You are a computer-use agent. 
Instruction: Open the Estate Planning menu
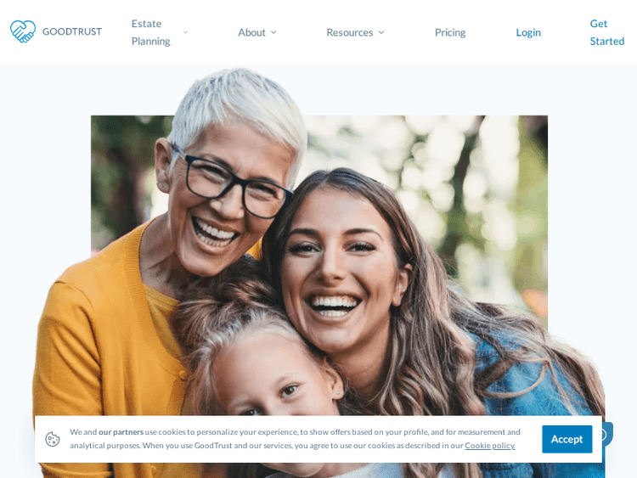(x=150, y=32)
